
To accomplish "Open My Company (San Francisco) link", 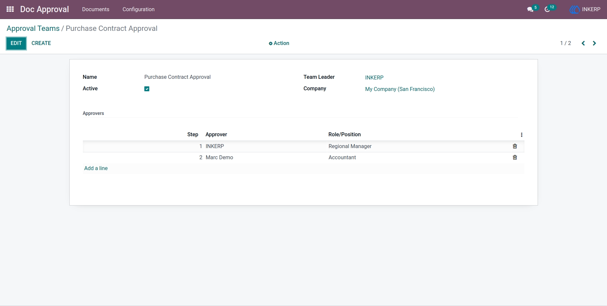I will click(400, 89).
